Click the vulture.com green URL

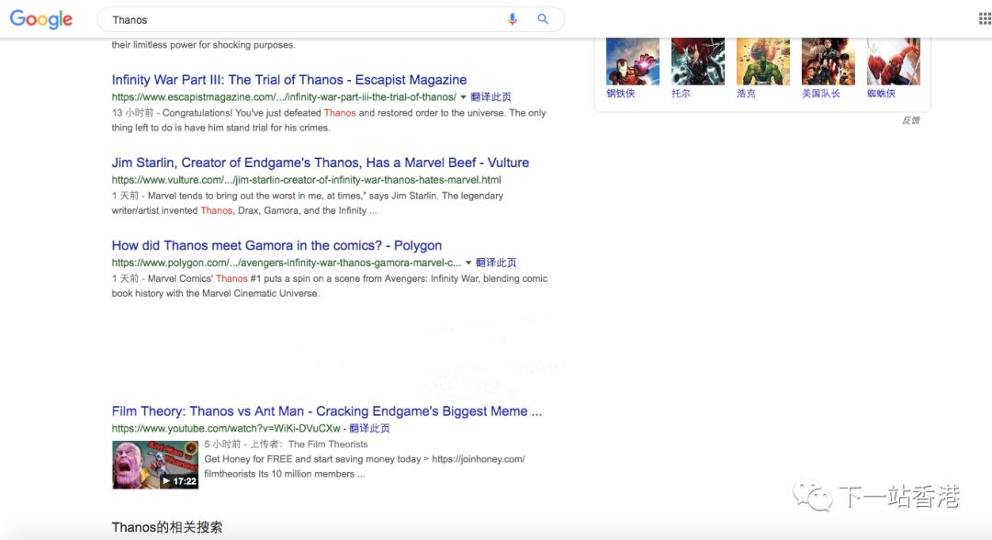[306, 180]
